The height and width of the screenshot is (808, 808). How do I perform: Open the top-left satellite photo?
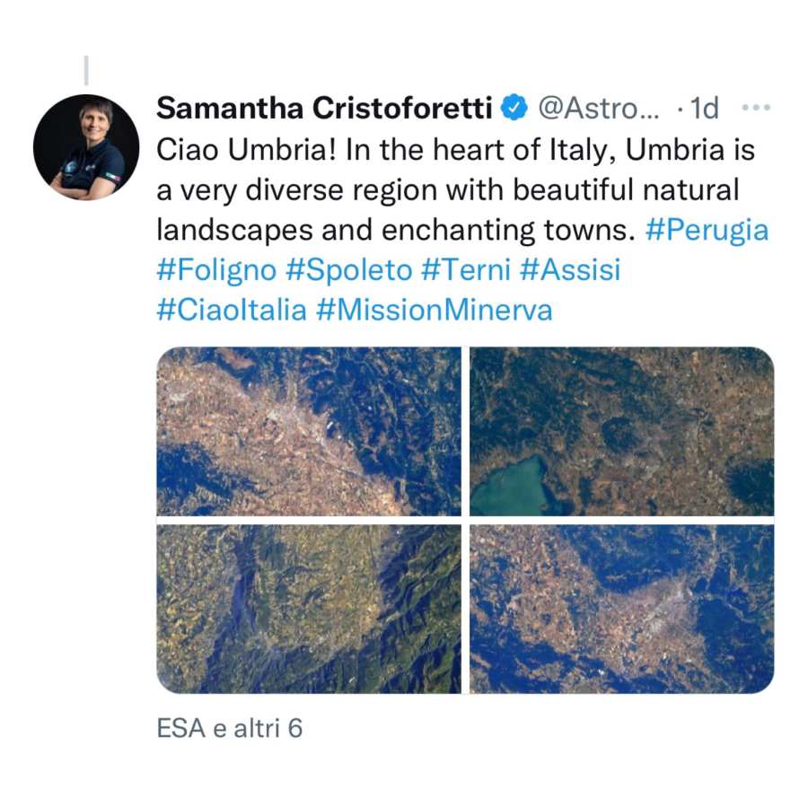(x=309, y=431)
